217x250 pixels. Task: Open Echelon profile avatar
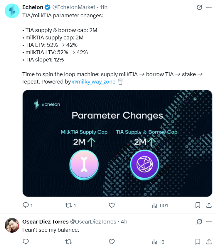(x=12, y=11)
